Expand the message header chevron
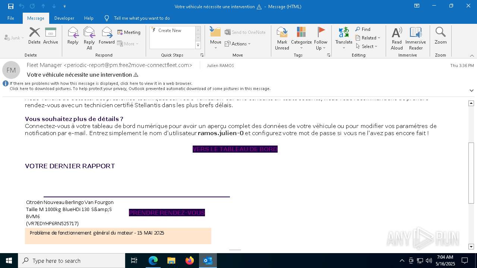Viewport: 477px width, 268px height. click(471, 90)
